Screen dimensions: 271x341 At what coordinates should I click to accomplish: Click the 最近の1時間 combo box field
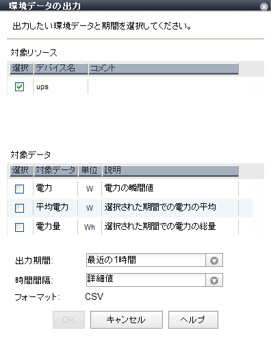[146, 260]
